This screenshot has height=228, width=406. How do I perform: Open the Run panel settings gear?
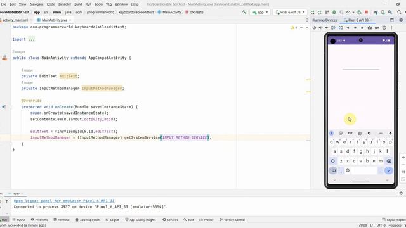401,193
